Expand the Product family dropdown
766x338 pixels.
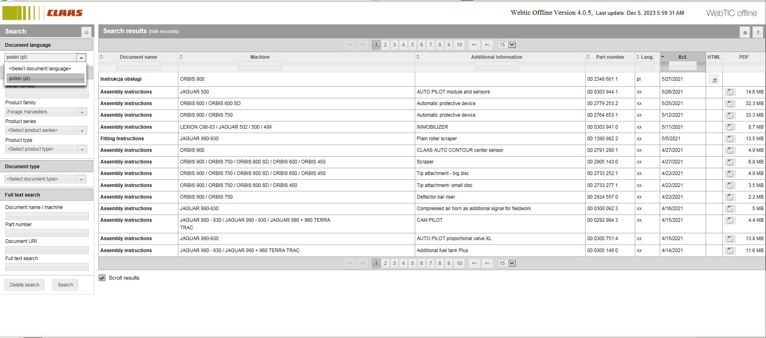[x=82, y=112]
